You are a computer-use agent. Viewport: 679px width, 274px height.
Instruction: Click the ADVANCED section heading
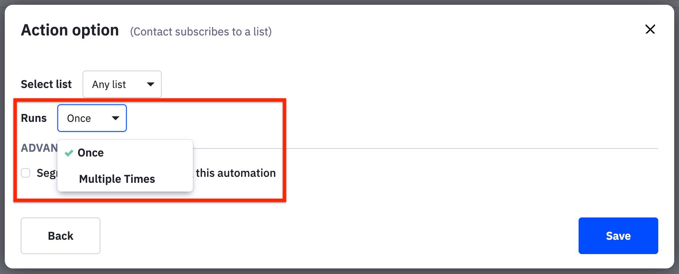coord(39,148)
